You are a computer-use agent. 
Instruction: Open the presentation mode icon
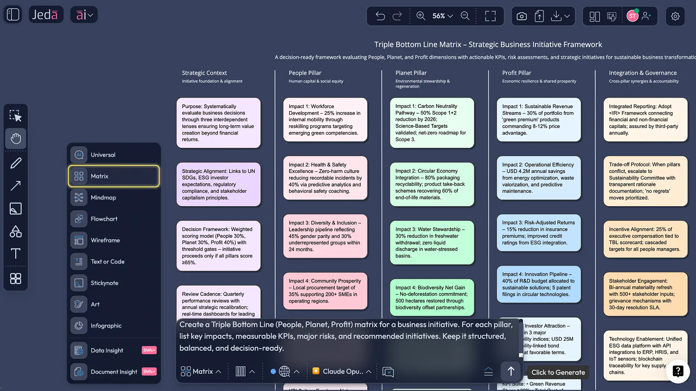click(612, 16)
